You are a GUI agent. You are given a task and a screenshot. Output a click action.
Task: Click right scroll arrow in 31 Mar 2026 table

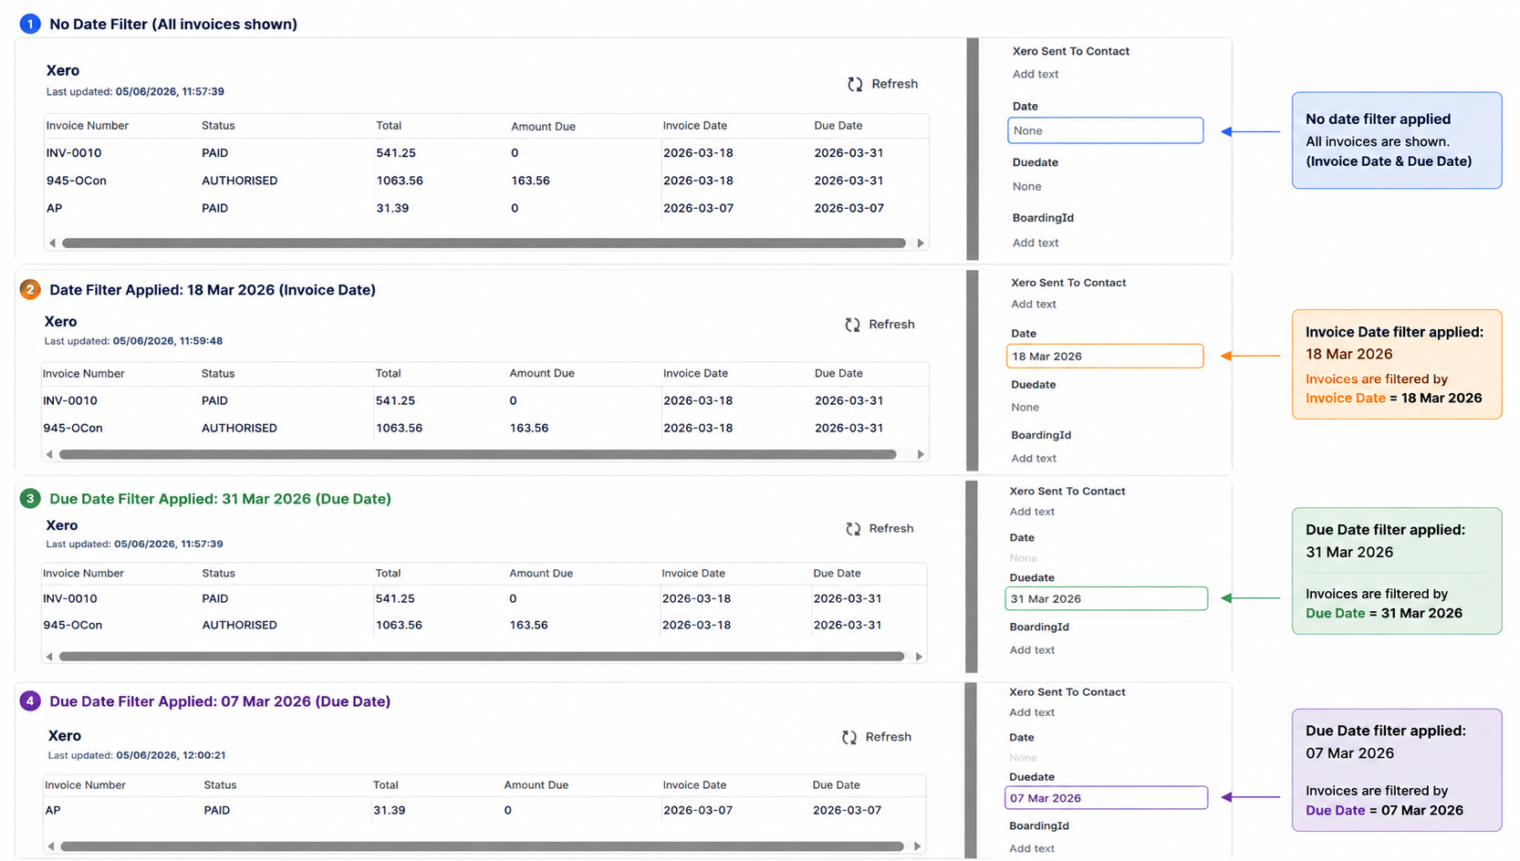pyautogui.click(x=919, y=657)
